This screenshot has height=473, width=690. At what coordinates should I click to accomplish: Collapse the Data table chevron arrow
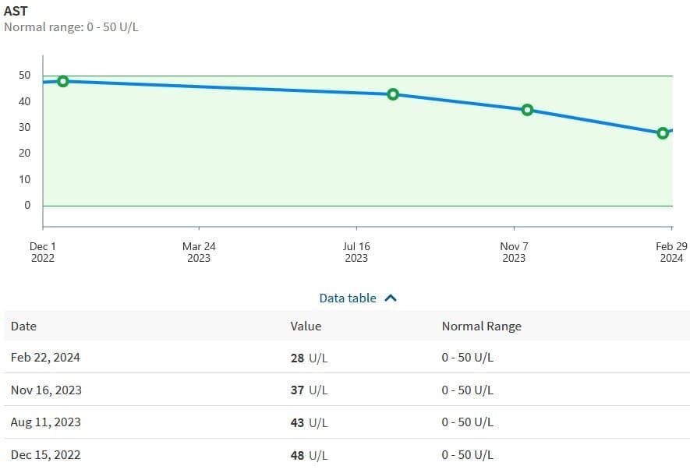click(391, 298)
